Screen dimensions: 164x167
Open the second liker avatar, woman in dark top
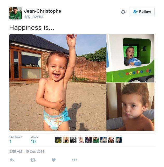[x=66, y=140]
